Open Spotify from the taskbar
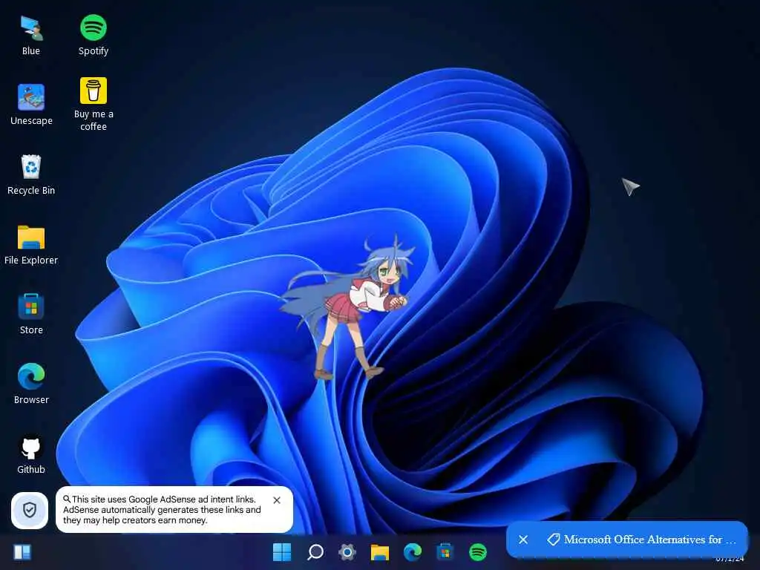Screen dimensions: 760x570 478,551
